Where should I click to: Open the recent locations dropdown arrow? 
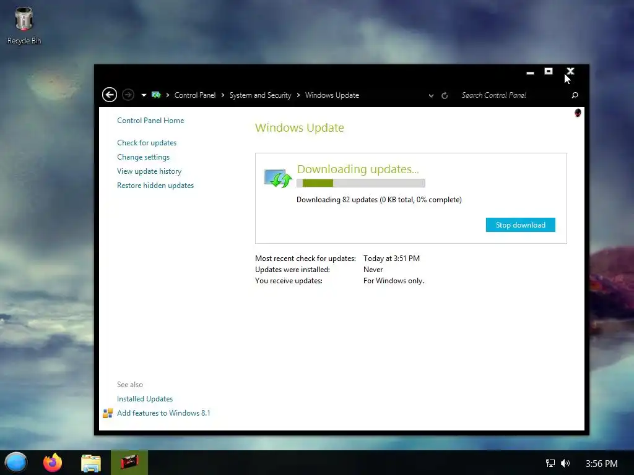pyautogui.click(x=144, y=95)
